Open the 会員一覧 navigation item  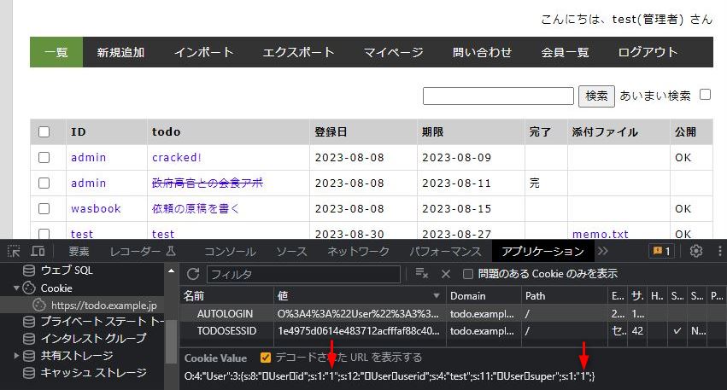(565, 52)
